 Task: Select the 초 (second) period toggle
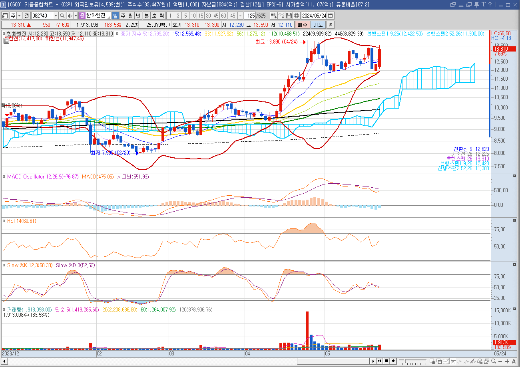[x=154, y=16]
